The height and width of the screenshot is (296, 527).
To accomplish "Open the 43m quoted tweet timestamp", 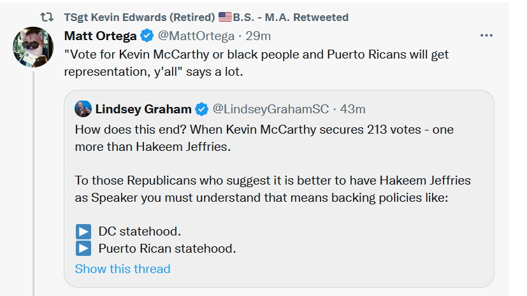I will coord(352,109).
